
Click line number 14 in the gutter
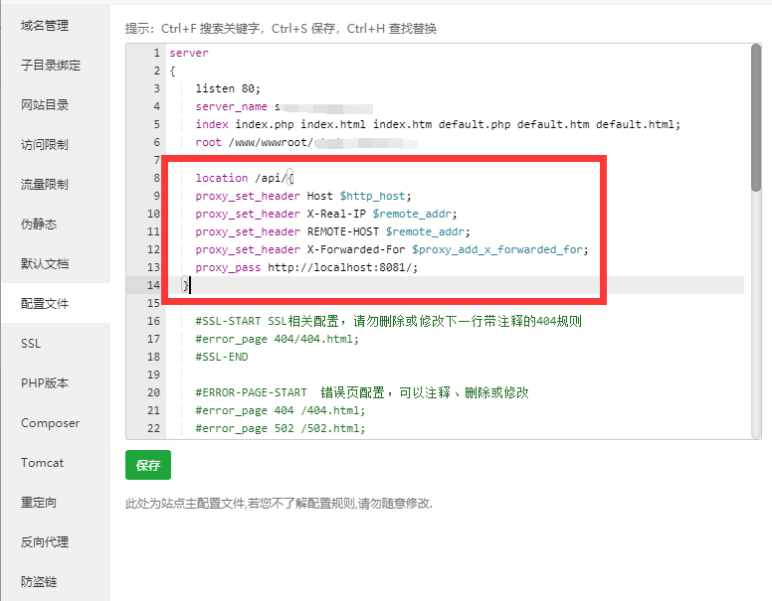click(x=153, y=285)
